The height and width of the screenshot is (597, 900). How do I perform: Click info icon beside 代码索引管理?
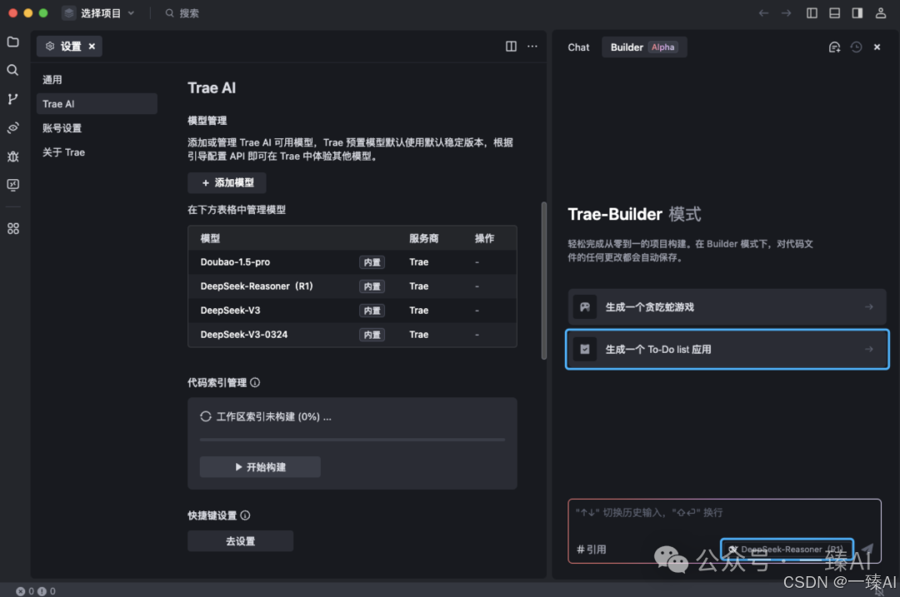[255, 382]
